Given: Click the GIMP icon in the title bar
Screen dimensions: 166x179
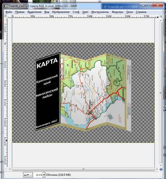Looking at the screenshot, I should [6, 6].
